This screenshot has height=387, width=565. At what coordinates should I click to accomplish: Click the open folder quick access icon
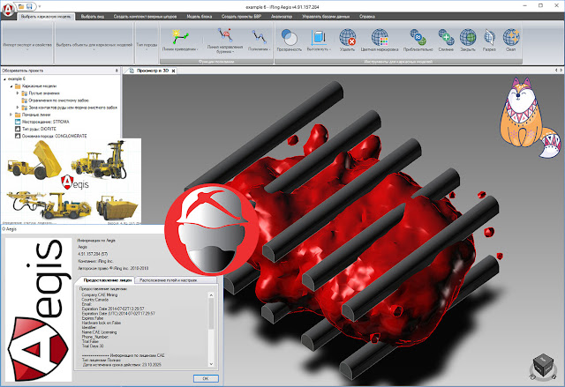click(21, 6)
